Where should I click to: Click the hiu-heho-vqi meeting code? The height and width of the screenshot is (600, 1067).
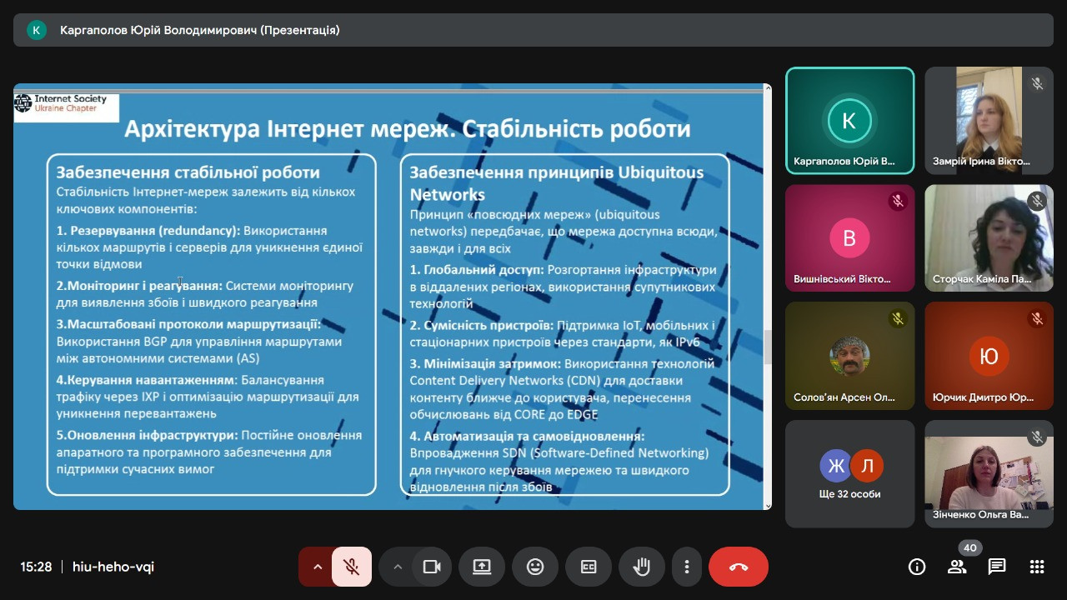click(x=113, y=567)
